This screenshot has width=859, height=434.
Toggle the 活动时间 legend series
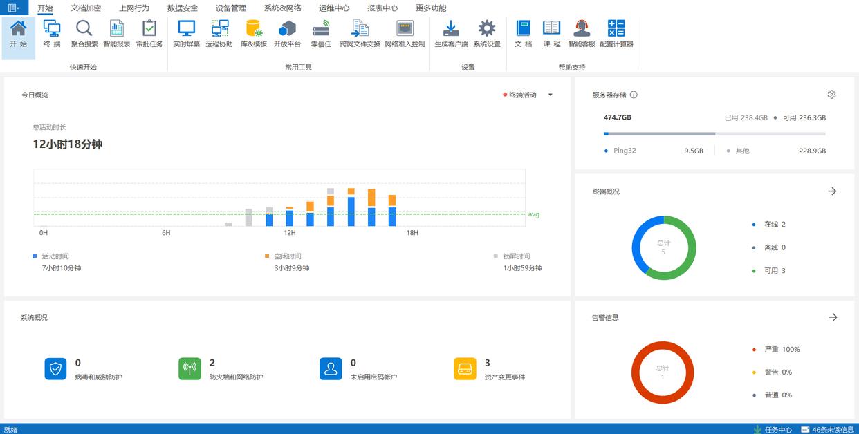pyautogui.click(x=54, y=256)
